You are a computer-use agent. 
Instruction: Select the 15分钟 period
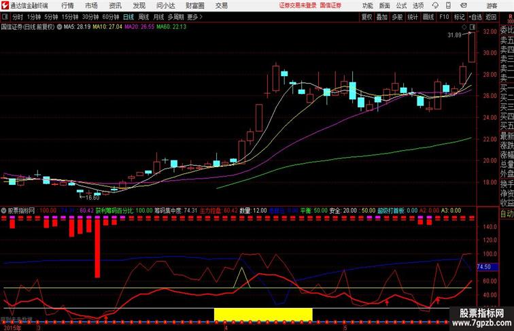(x=70, y=17)
